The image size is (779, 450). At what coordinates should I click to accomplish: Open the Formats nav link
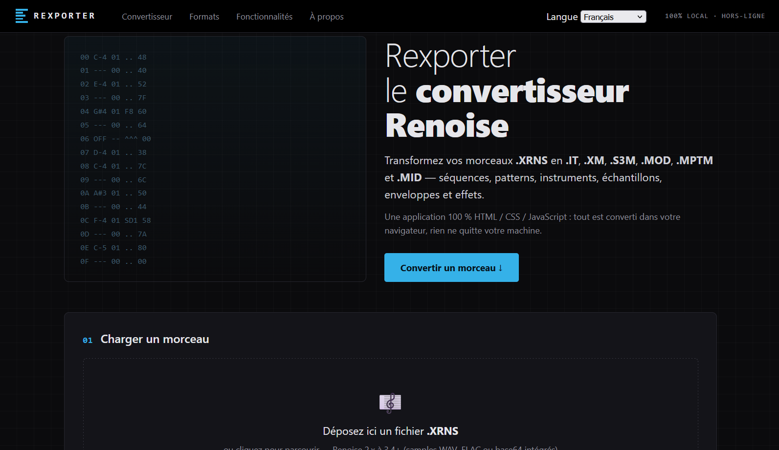[204, 17]
